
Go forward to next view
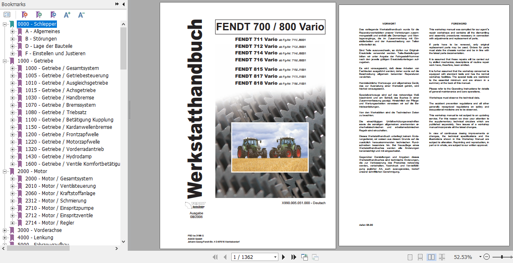coord(315,257)
